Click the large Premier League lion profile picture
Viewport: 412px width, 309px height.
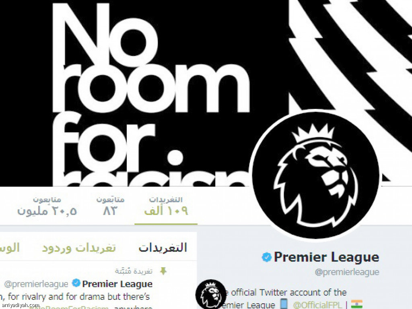[x=315, y=175]
